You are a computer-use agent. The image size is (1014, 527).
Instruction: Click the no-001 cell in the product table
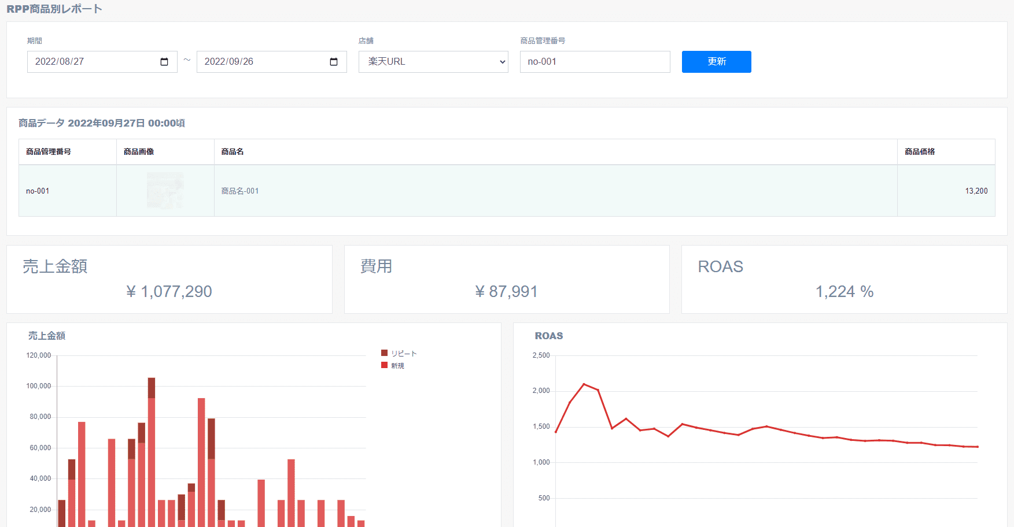(38, 191)
